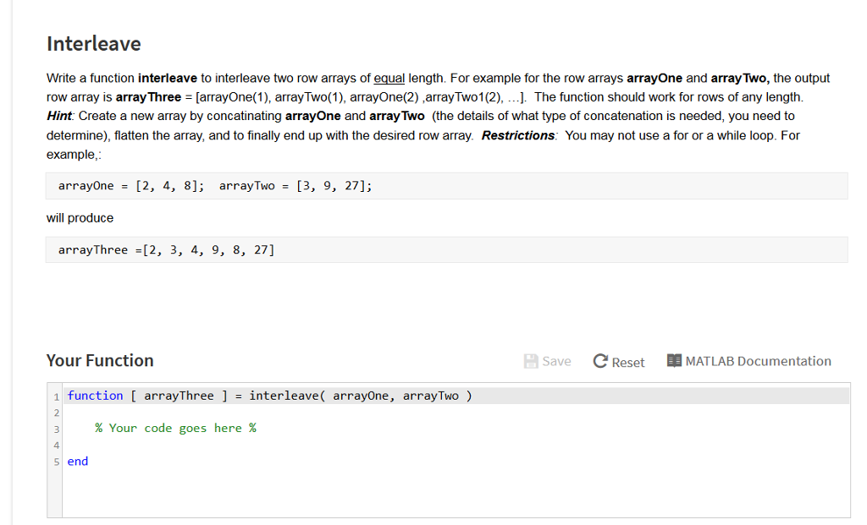
Task: Select line number 1 in the gutter
Action: pos(56,395)
